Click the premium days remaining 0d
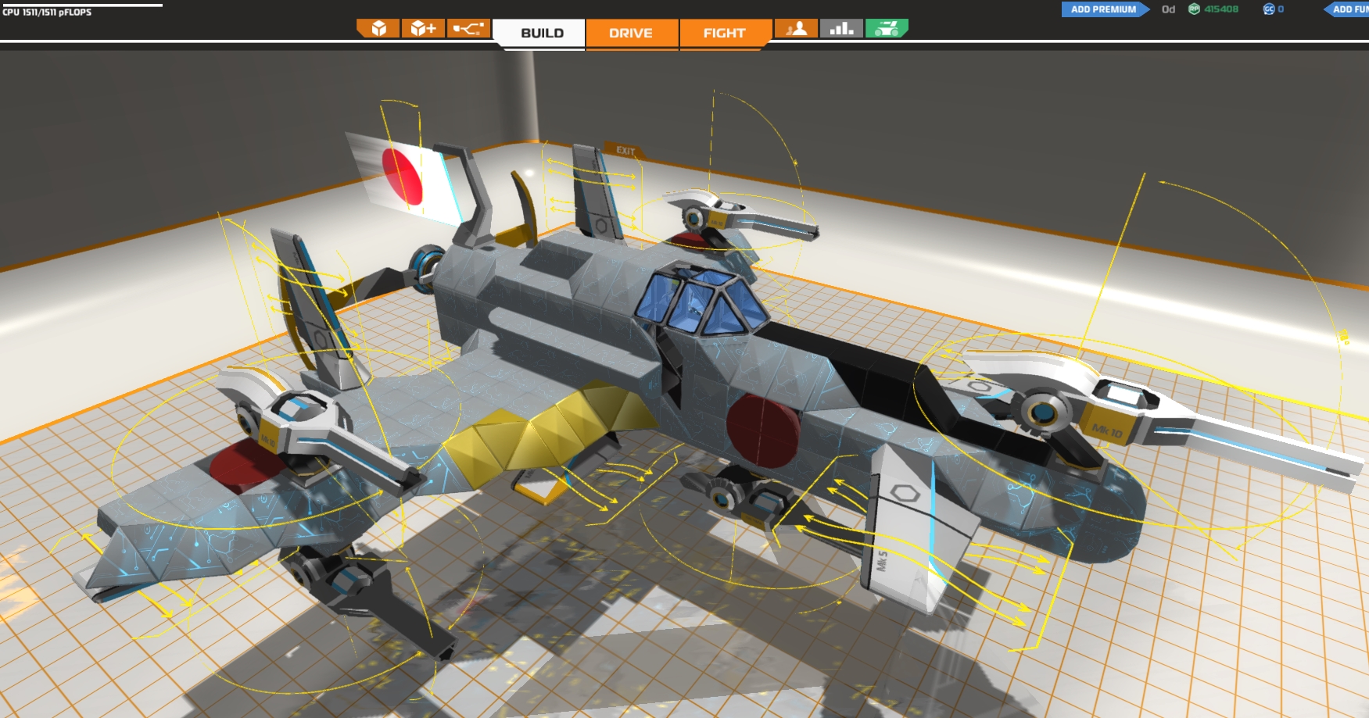Image resolution: width=1369 pixels, height=718 pixels. [1168, 9]
